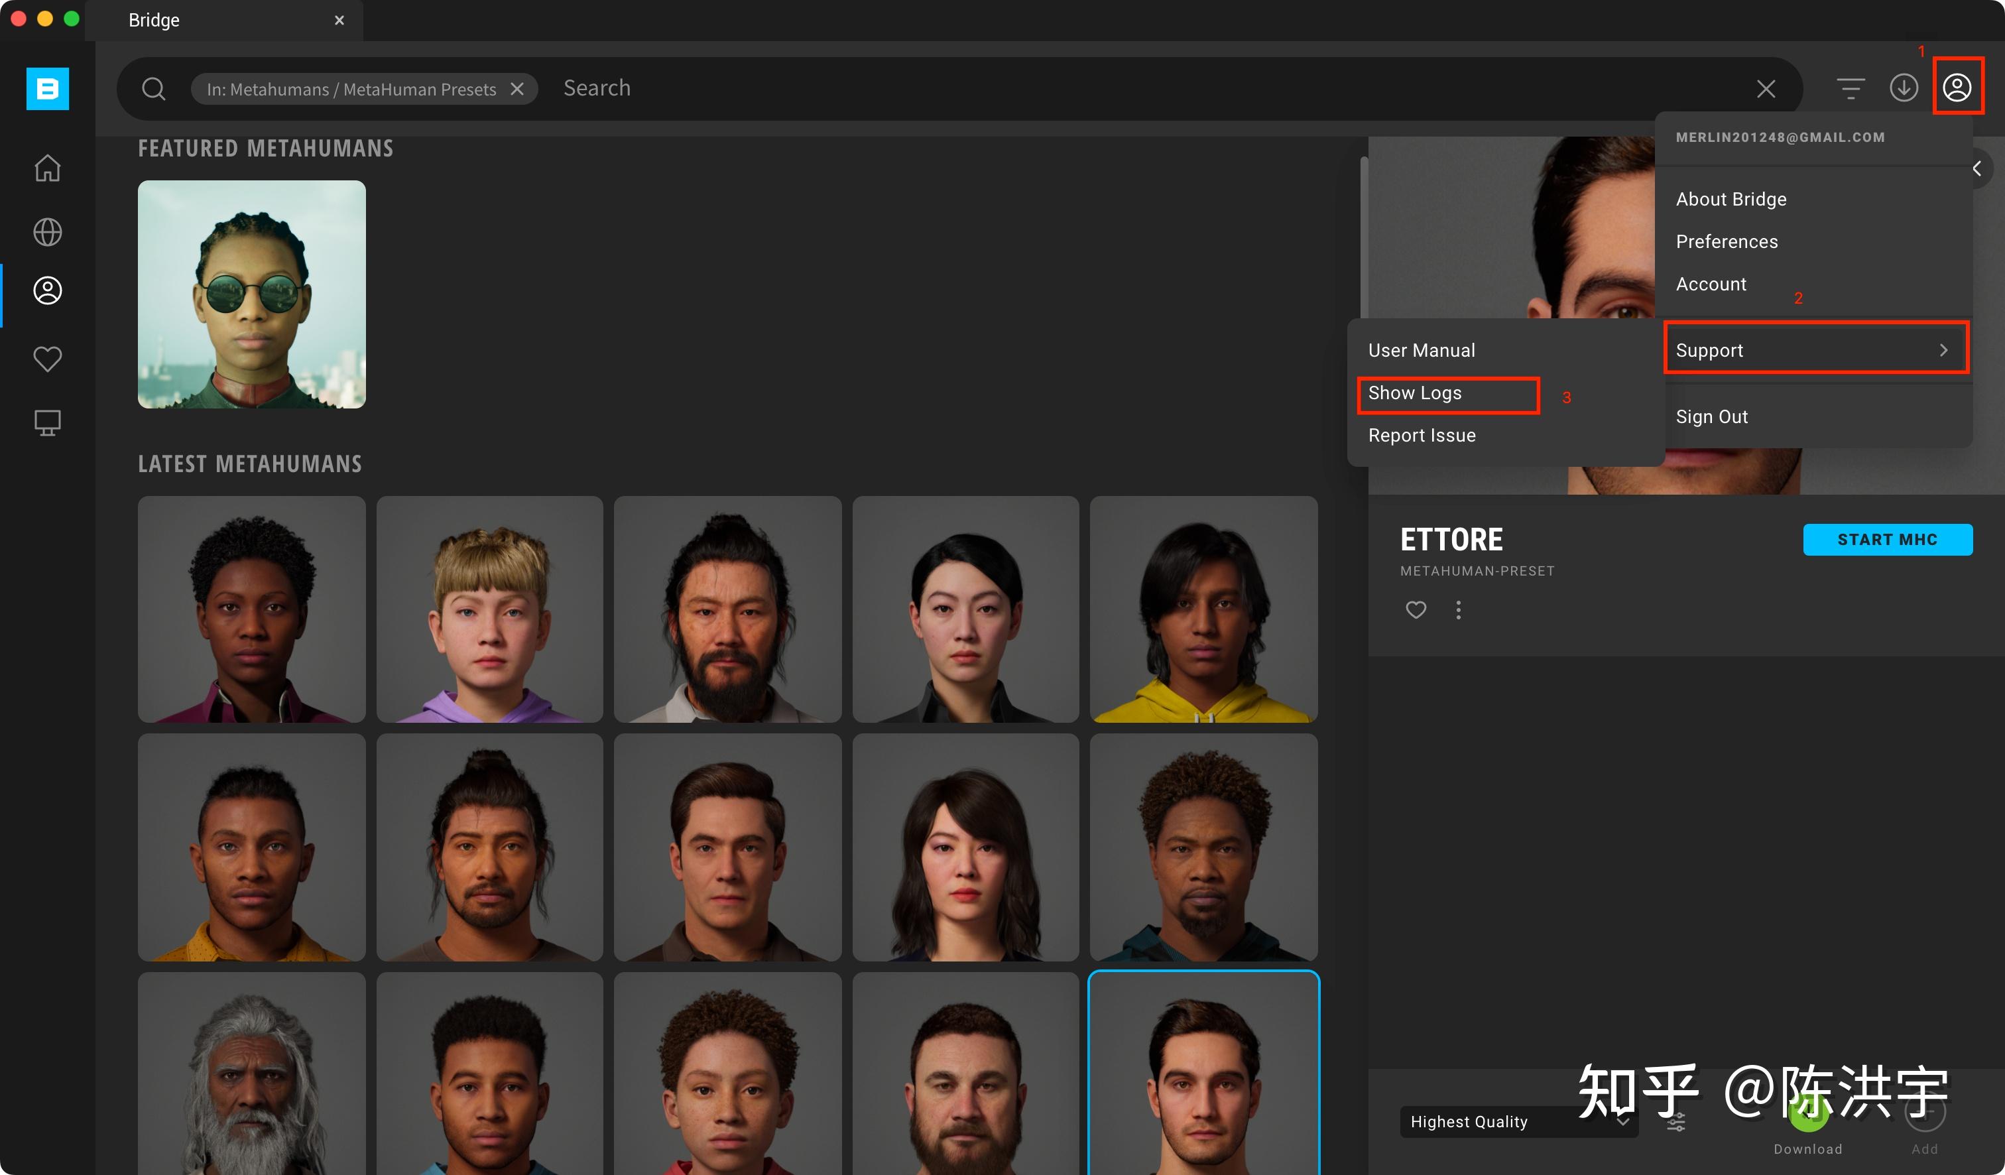The width and height of the screenshot is (2005, 1175).
Task: Click the user profile icon
Action: coord(1957,87)
